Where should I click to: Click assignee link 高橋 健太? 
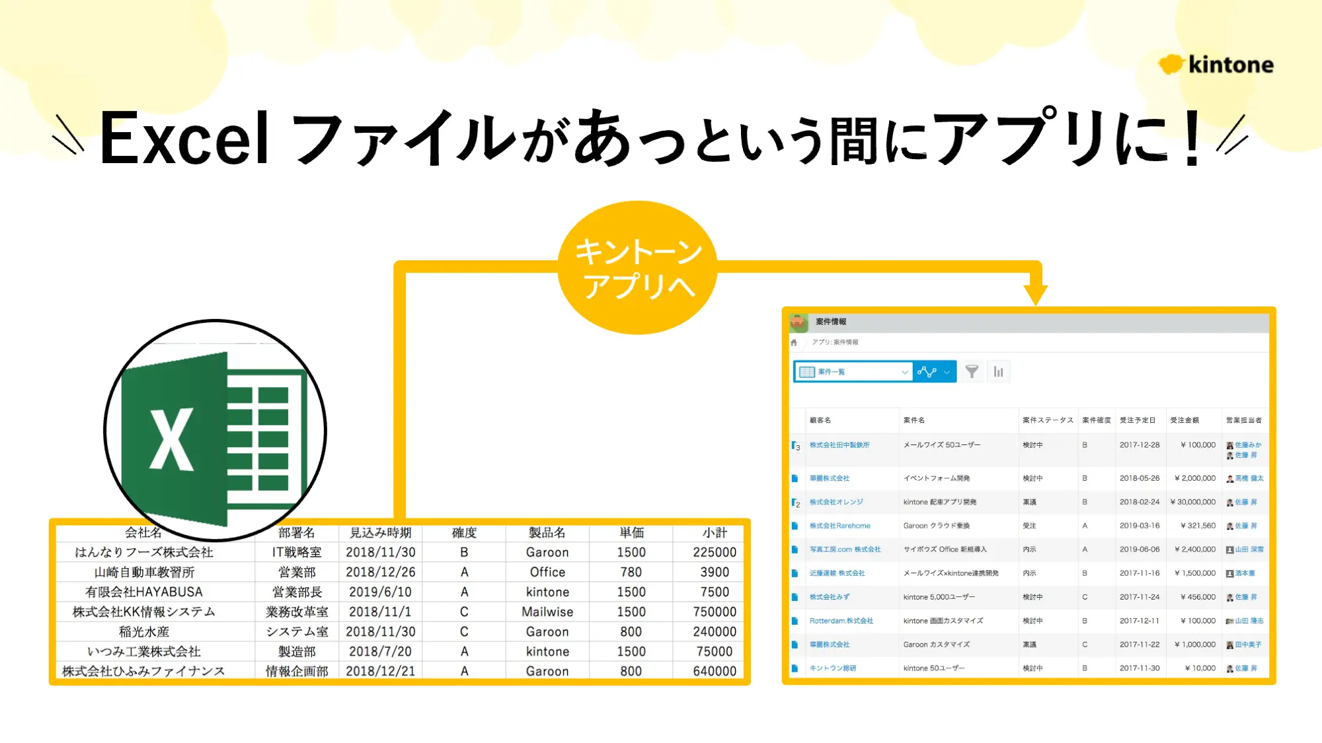pyautogui.click(x=1249, y=478)
